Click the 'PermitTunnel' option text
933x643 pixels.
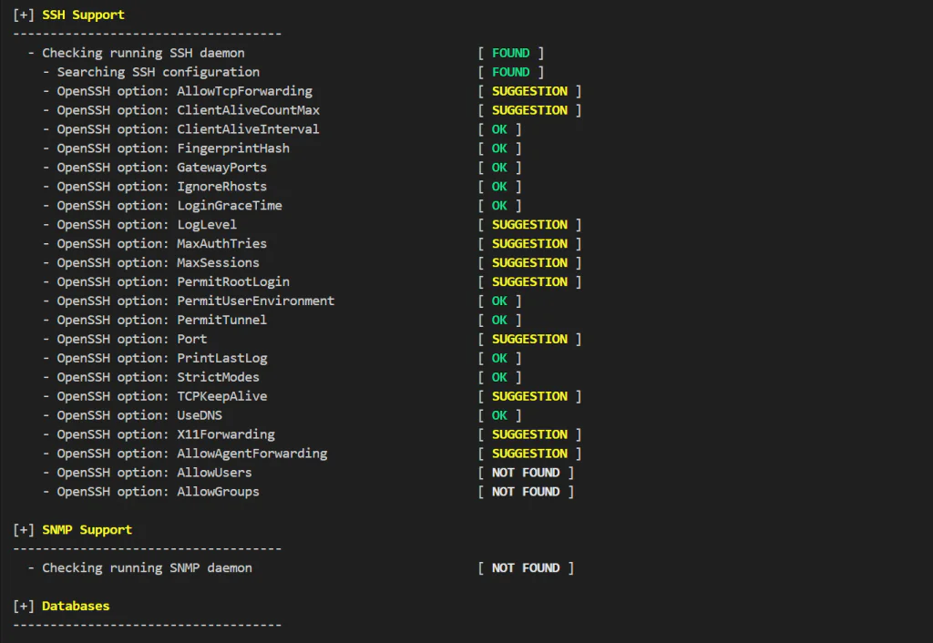click(222, 320)
